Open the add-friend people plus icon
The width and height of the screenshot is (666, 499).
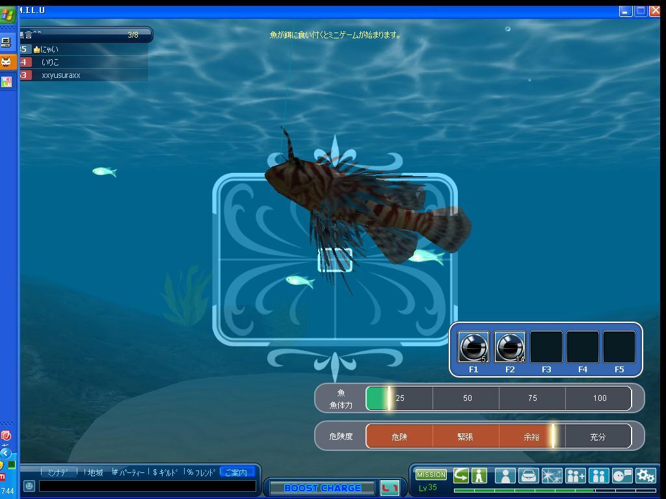click(575, 476)
